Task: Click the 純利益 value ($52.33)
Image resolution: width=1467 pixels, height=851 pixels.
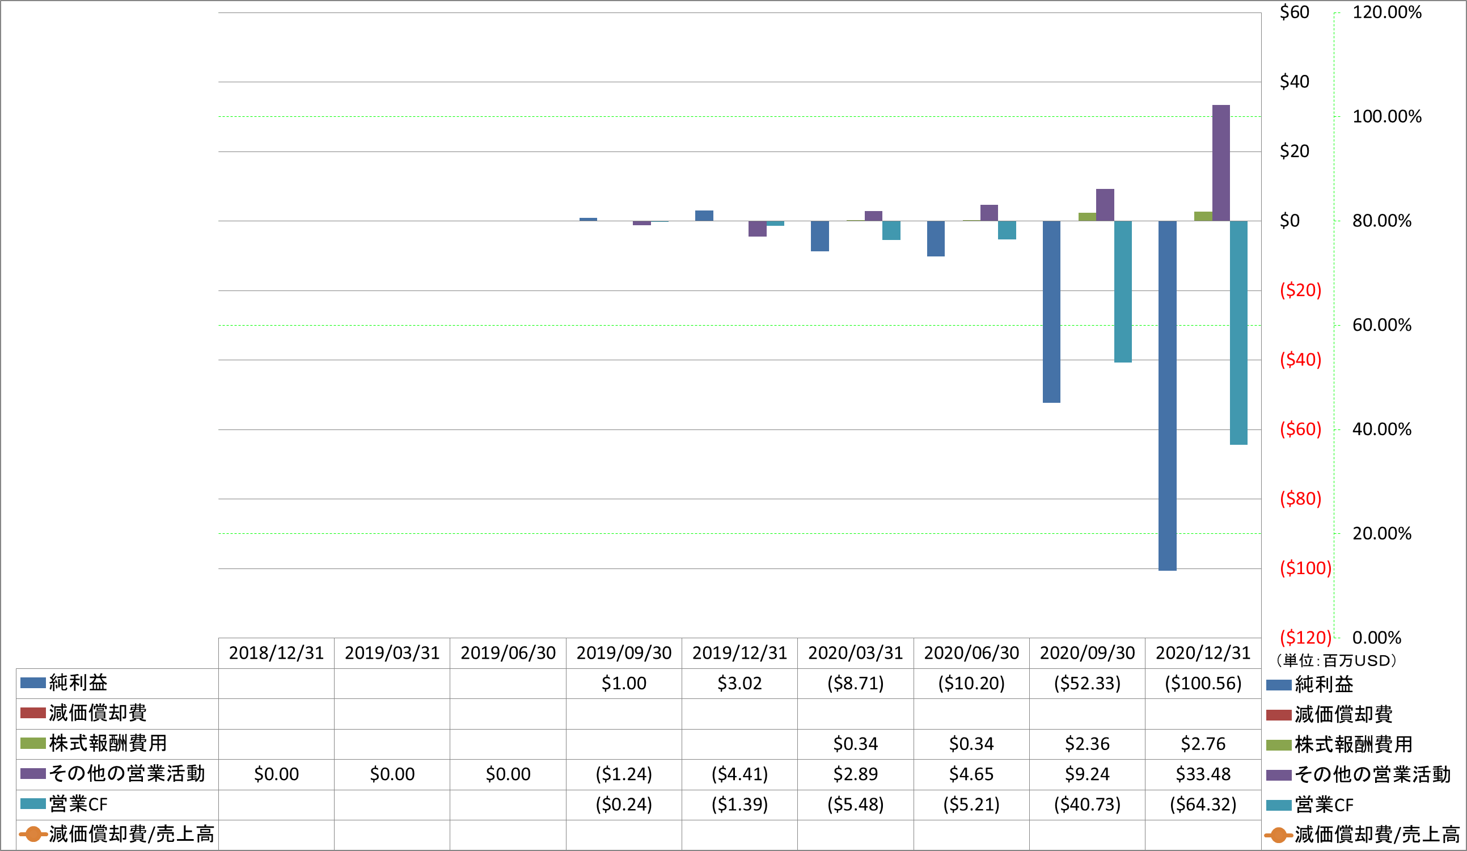Action: click(1087, 683)
